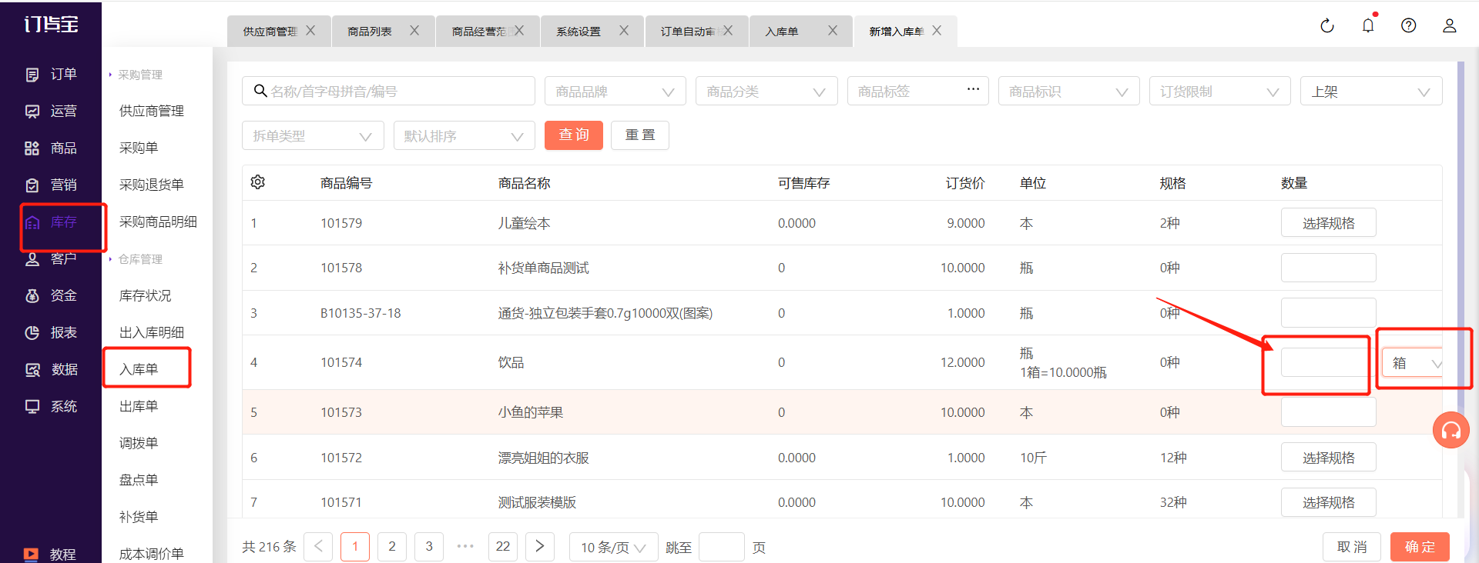Switch to the 入库单 tab
The width and height of the screenshot is (1479, 563).
pos(782,32)
